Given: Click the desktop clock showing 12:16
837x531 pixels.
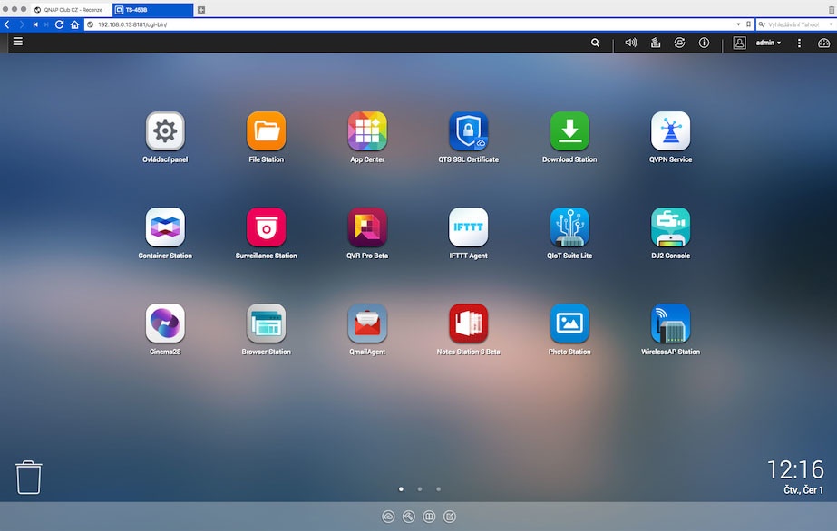Looking at the screenshot, I should click(795, 469).
